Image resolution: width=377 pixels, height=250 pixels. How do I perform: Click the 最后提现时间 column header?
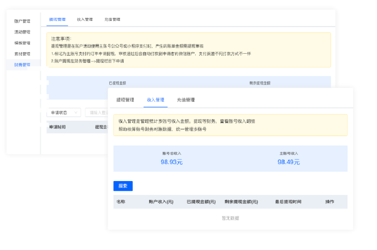click(288, 201)
